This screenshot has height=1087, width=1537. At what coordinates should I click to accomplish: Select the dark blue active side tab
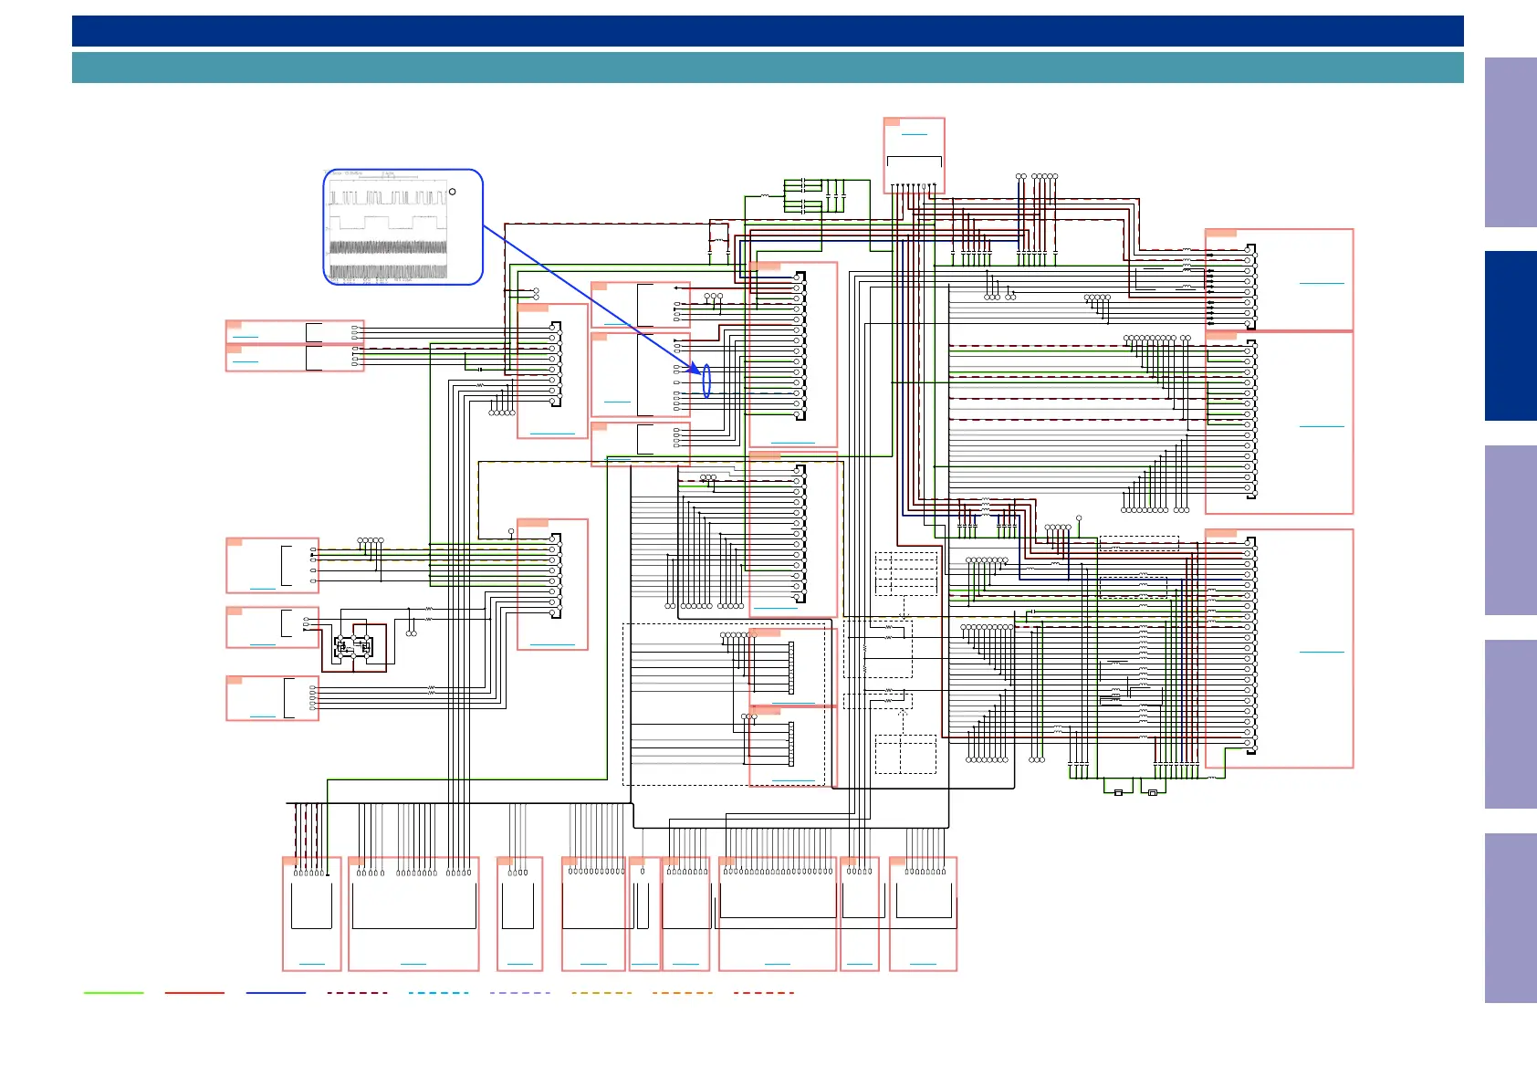(1510, 336)
